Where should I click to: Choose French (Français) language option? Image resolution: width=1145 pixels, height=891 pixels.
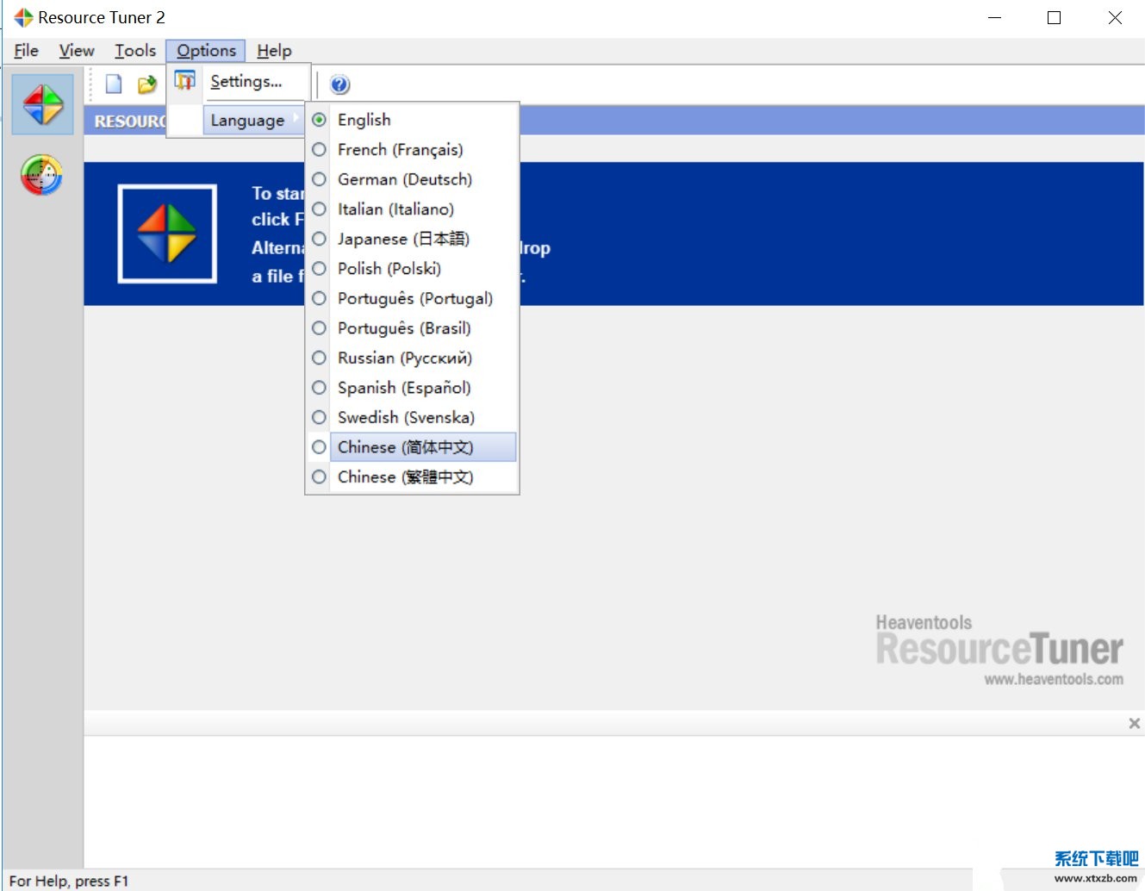click(400, 150)
